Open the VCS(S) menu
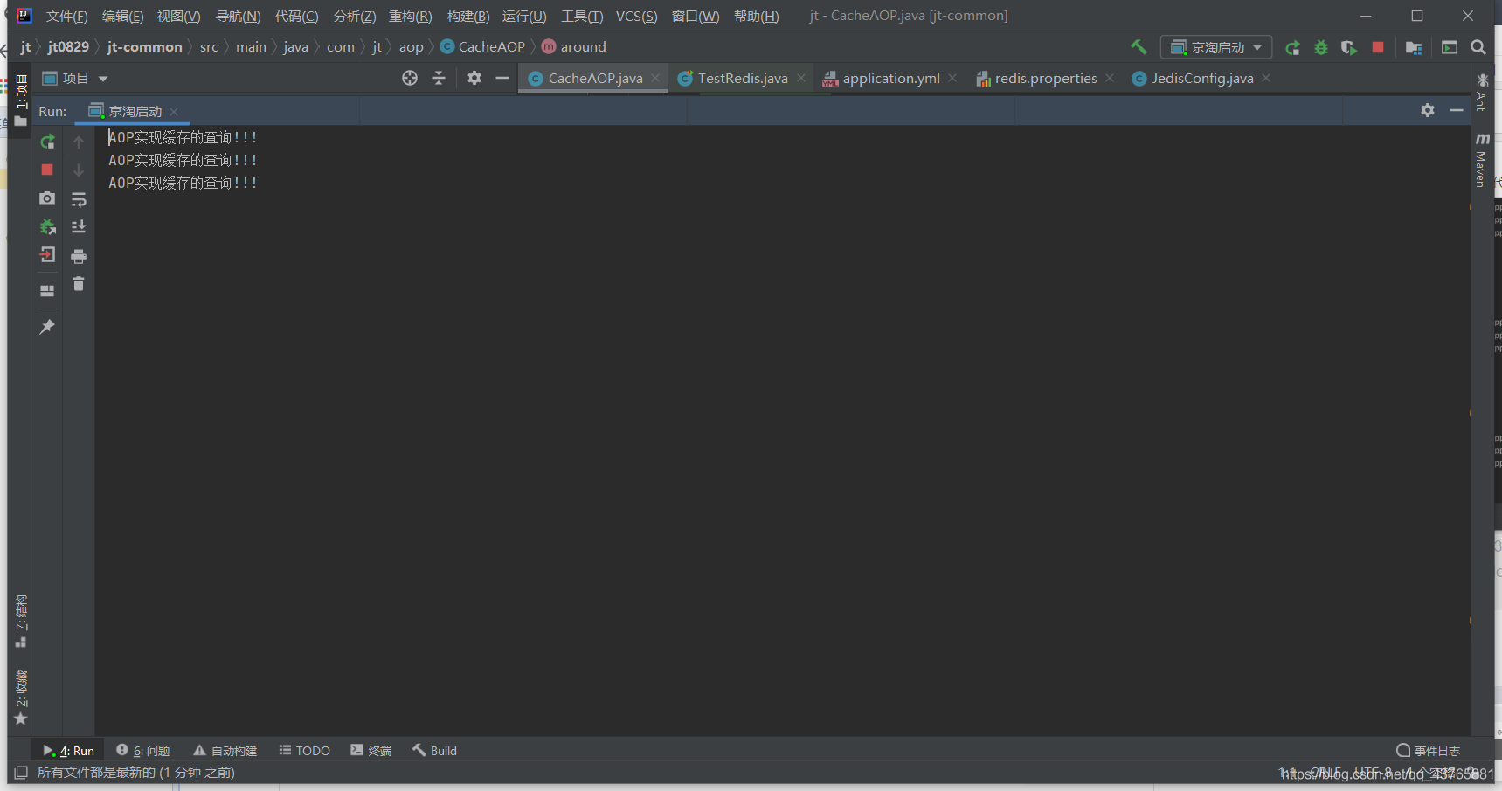Viewport: 1502px width, 791px height. click(x=636, y=16)
